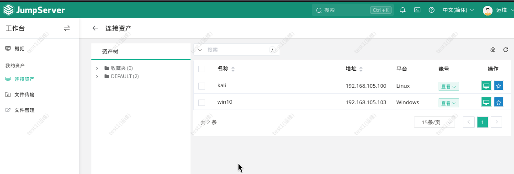
Task: Open the web terminal icon in header
Action: click(x=417, y=10)
